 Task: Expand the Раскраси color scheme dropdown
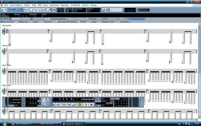(x=143, y=10)
